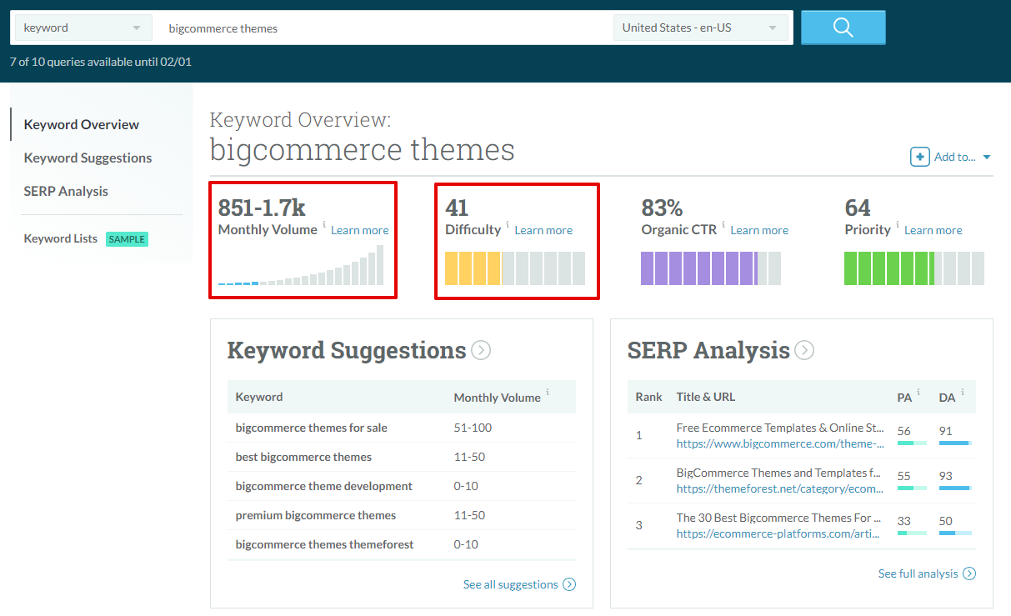Image resolution: width=1011 pixels, height=616 pixels.
Task: Click the 851-1.7k volume figure
Action: pos(262,208)
